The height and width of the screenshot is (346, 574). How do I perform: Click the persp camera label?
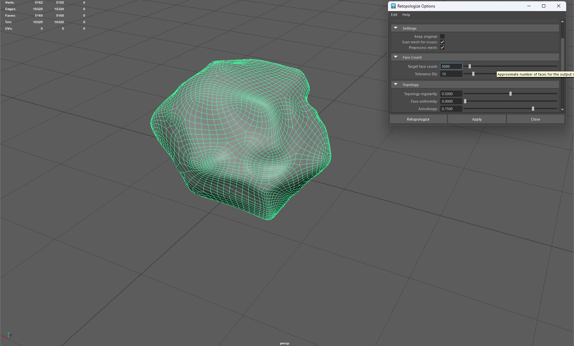(x=285, y=343)
